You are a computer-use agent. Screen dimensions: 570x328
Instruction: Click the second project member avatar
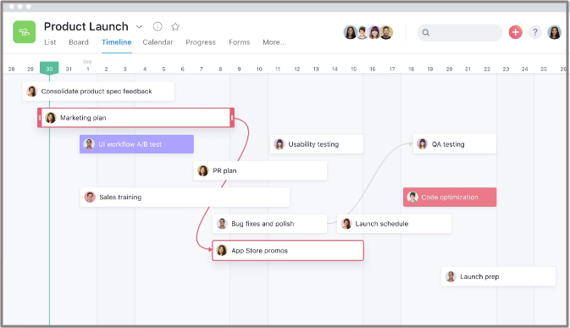[x=362, y=32]
